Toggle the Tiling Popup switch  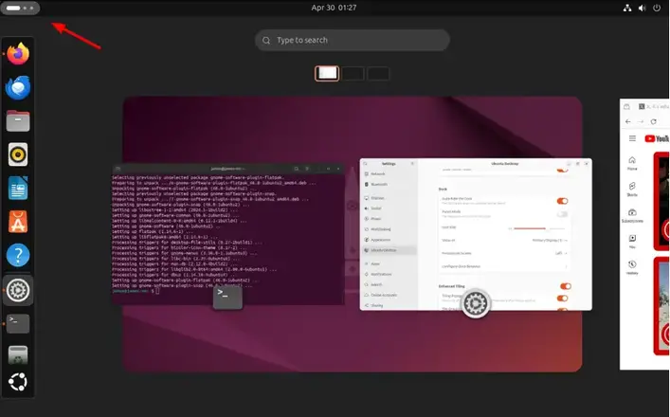pyautogui.click(x=562, y=299)
